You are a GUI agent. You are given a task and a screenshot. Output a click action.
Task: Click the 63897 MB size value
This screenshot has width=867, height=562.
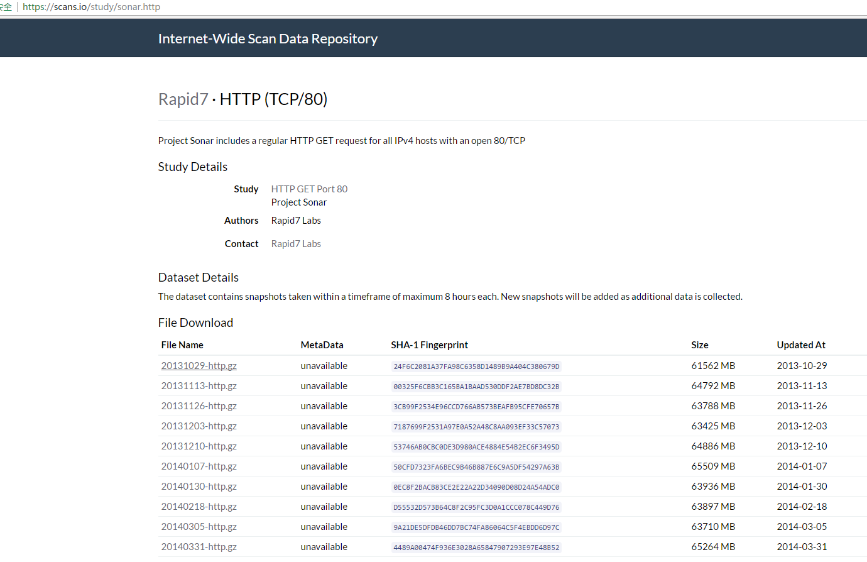click(x=713, y=506)
